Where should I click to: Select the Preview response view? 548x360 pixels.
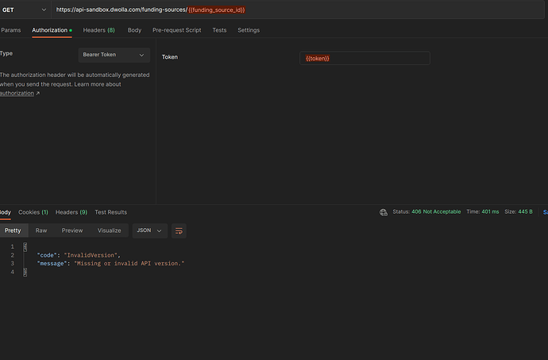[72, 230]
